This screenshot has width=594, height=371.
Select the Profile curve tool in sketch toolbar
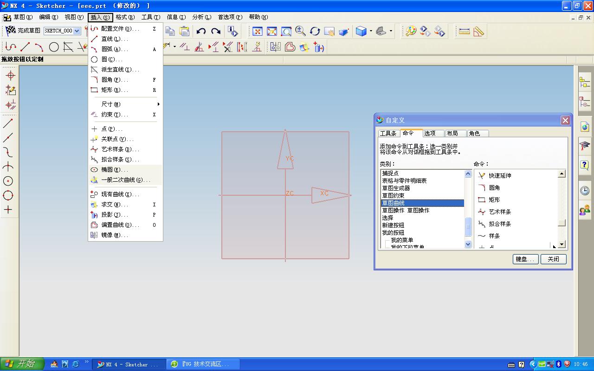coord(11,47)
